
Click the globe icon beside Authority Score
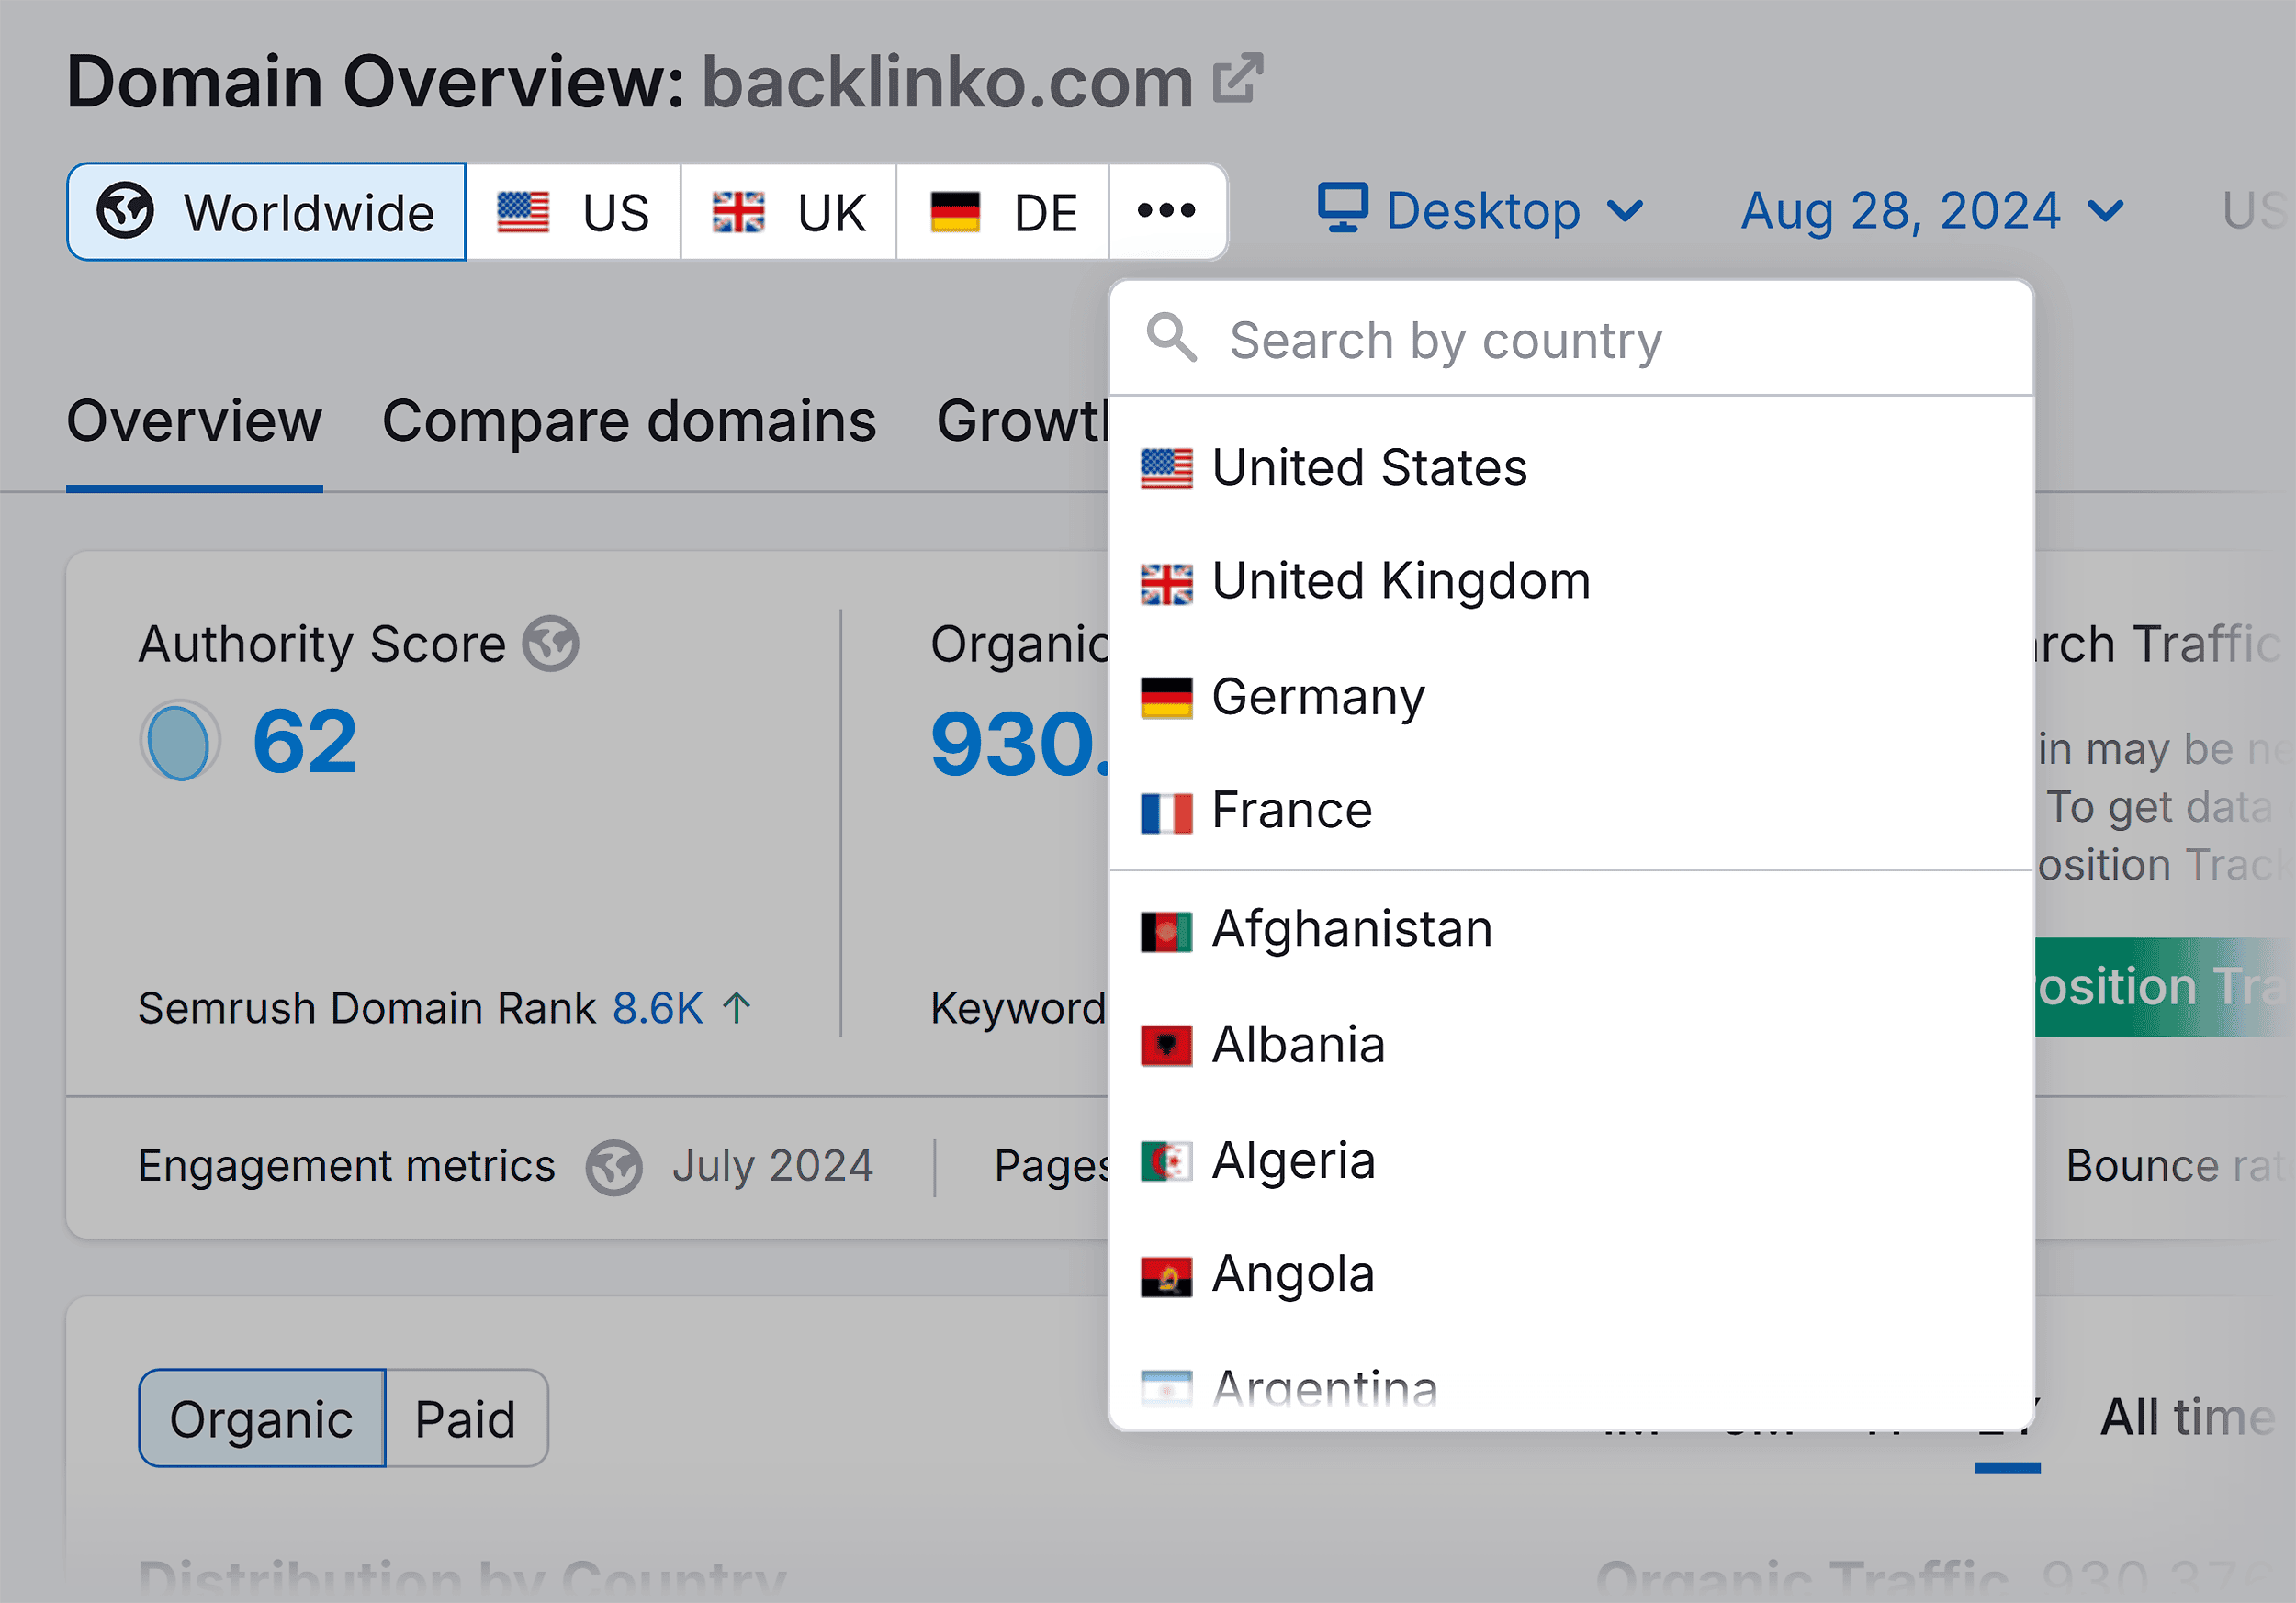551,644
